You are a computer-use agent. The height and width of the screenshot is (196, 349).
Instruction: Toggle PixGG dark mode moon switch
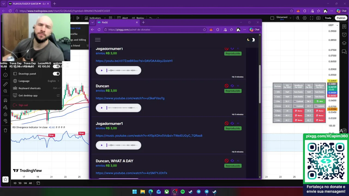click(251, 40)
